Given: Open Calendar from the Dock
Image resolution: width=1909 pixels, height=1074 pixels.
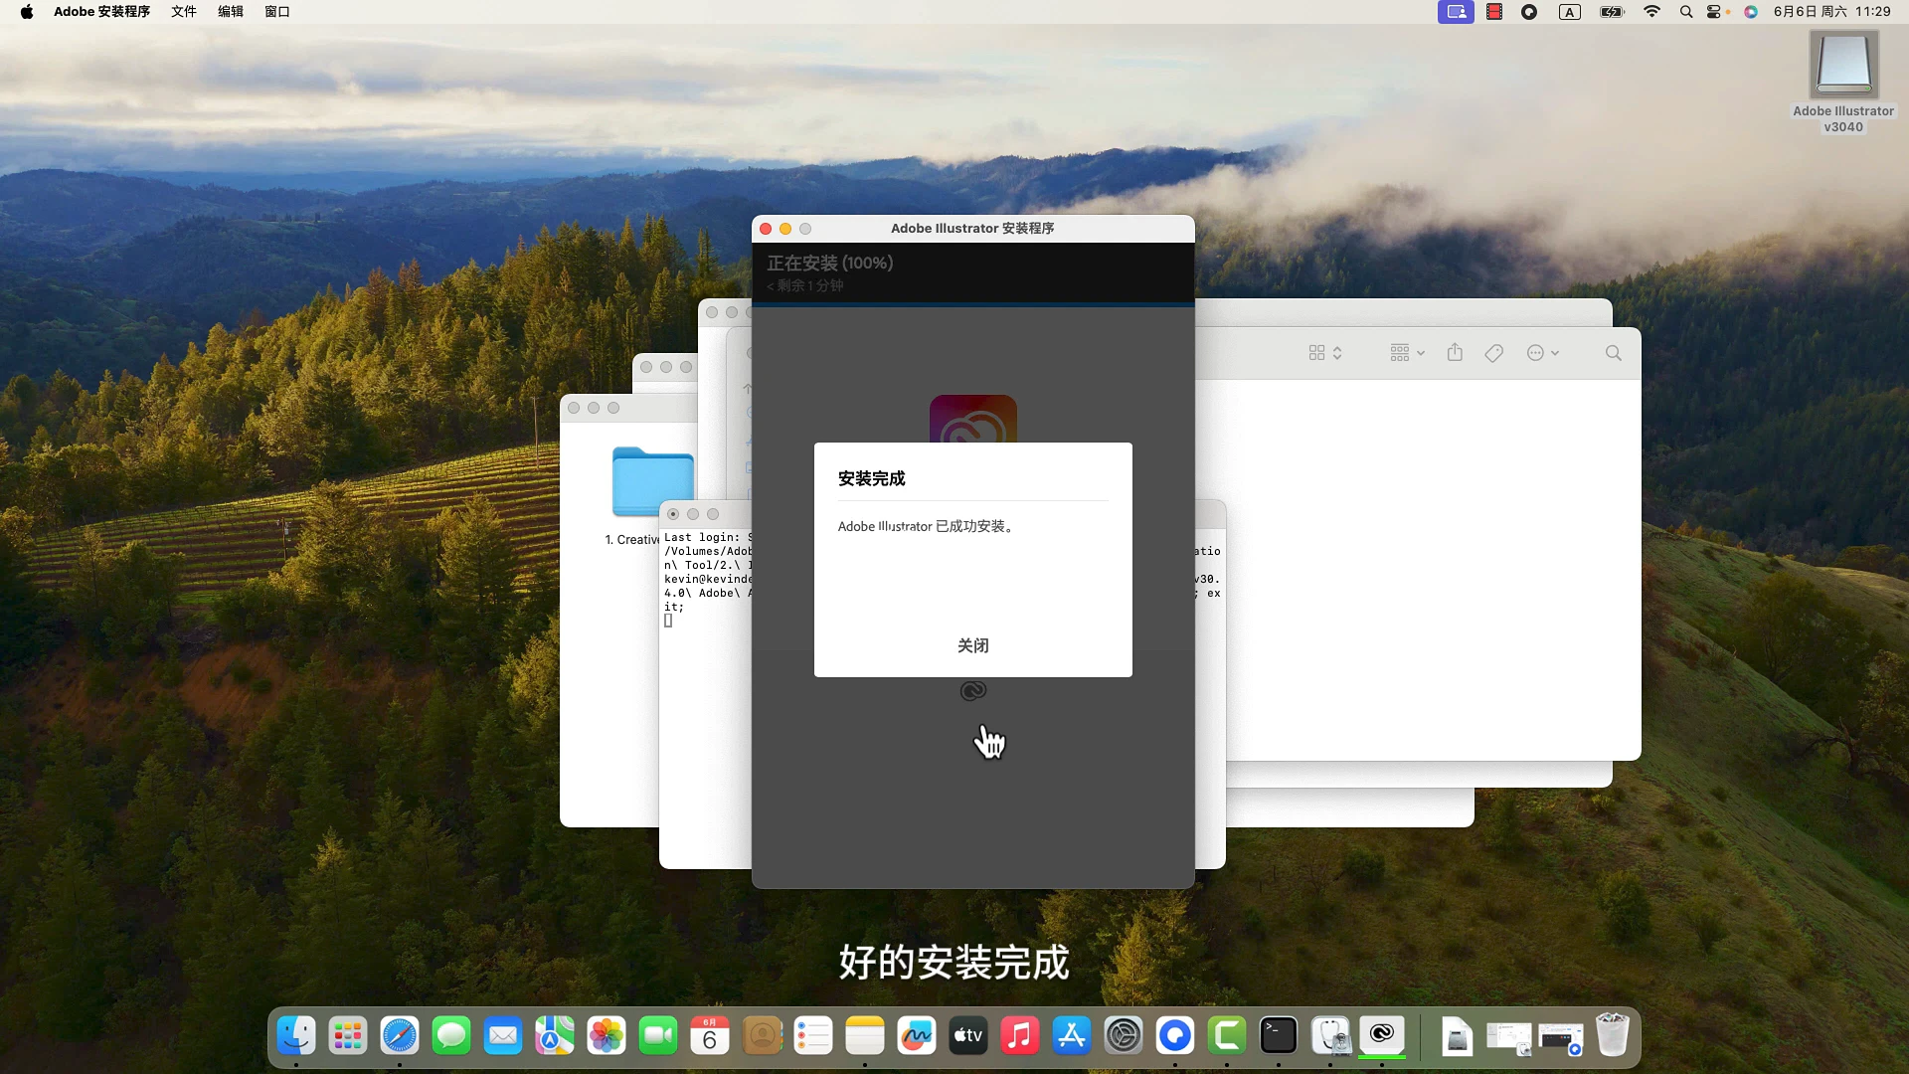Looking at the screenshot, I should tap(710, 1036).
